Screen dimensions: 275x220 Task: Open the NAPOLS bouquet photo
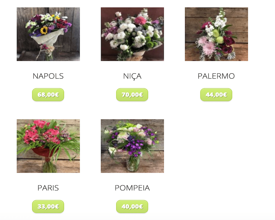coord(48,34)
